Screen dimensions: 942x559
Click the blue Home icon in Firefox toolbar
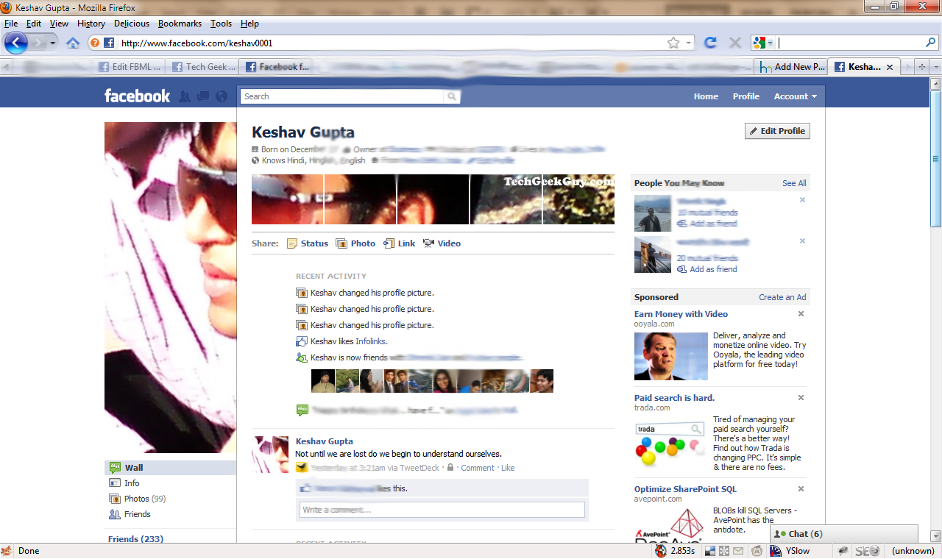pos(73,43)
